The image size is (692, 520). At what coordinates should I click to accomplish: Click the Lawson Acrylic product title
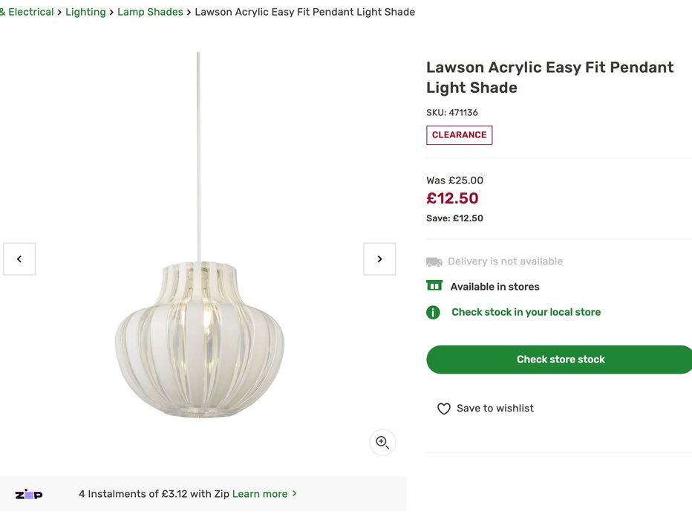[x=549, y=77]
